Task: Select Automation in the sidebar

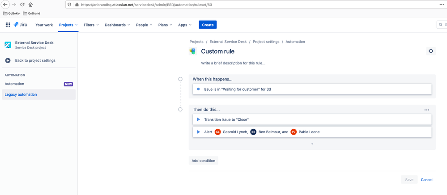Action: pyautogui.click(x=39, y=84)
